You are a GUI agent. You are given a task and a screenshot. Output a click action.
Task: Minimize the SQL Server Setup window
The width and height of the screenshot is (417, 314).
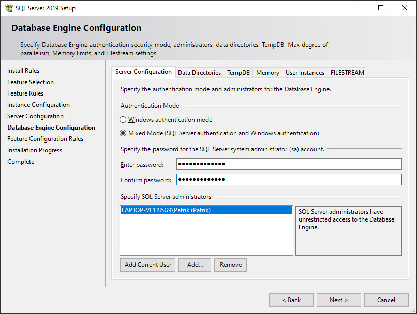coord(358,8)
